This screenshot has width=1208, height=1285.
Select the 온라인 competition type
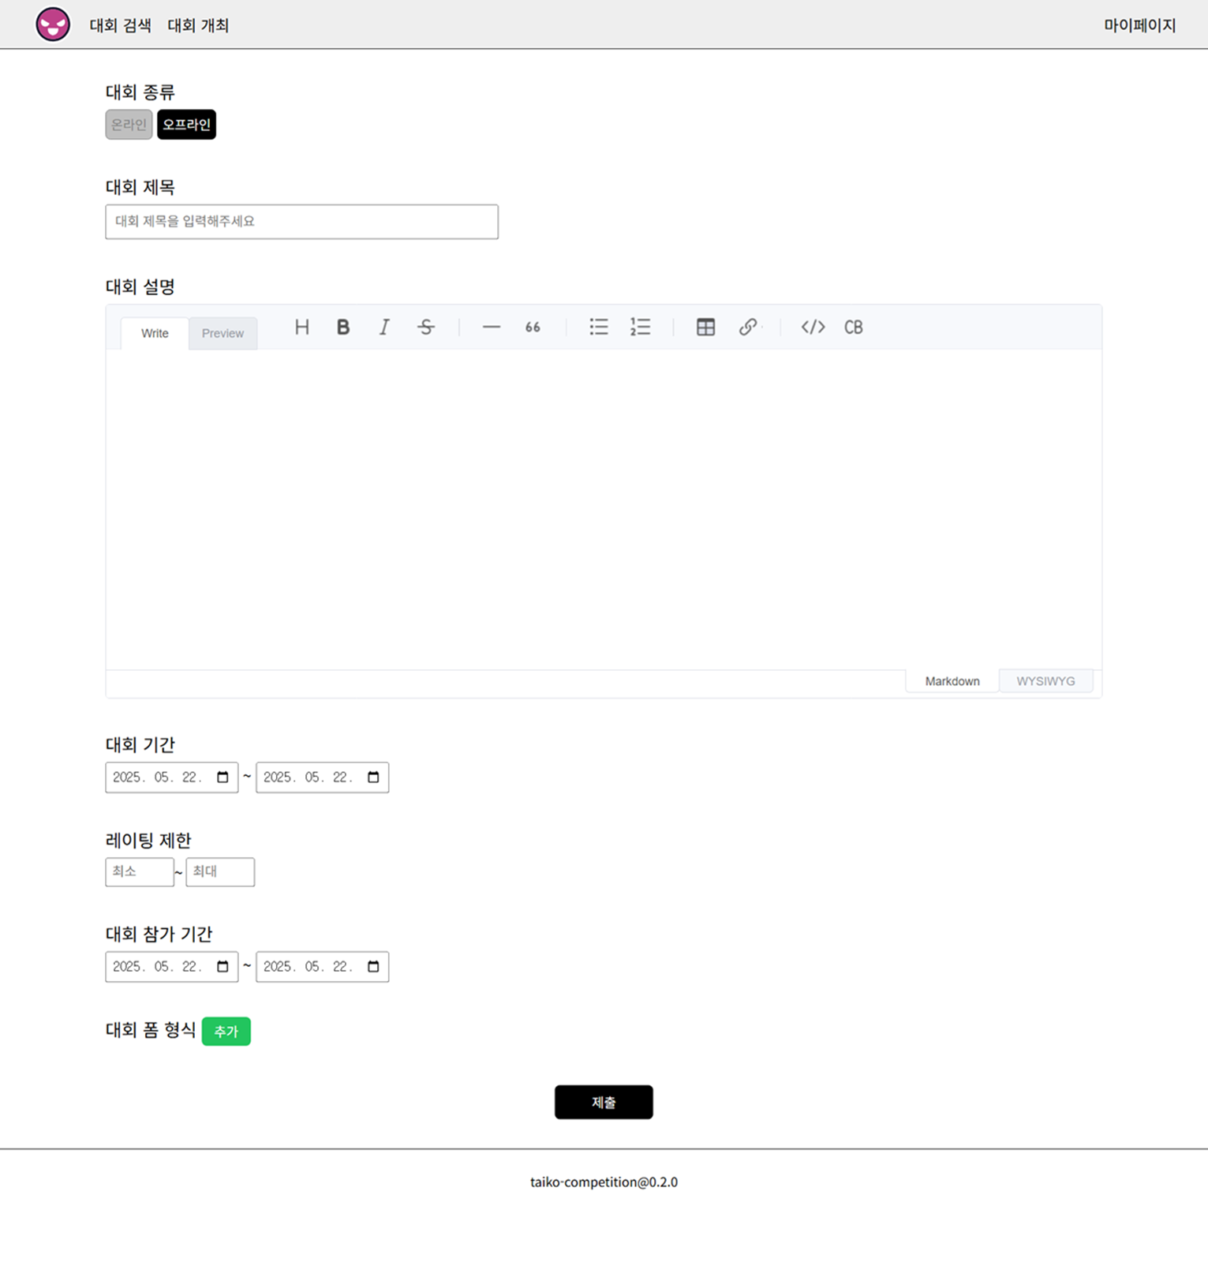(x=129, y=125)
